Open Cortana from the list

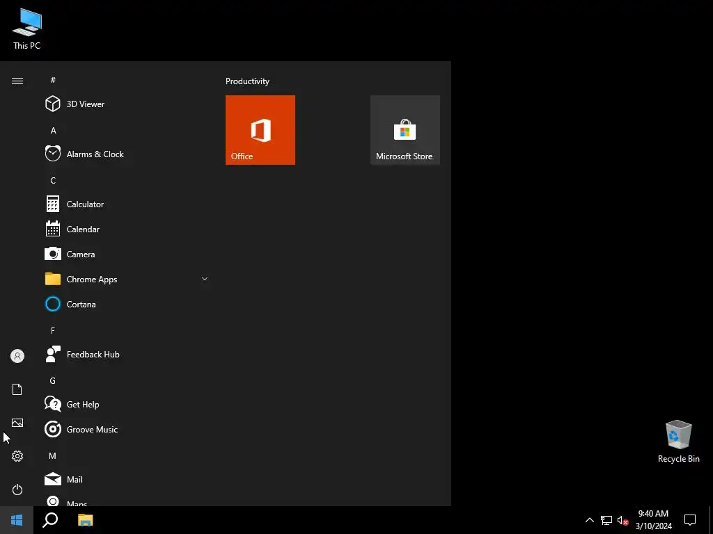pyautogui.click(x=127, y=305)
